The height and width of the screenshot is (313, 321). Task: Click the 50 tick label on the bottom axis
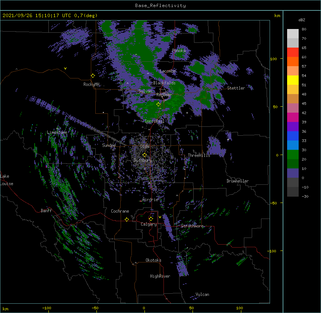191,308
